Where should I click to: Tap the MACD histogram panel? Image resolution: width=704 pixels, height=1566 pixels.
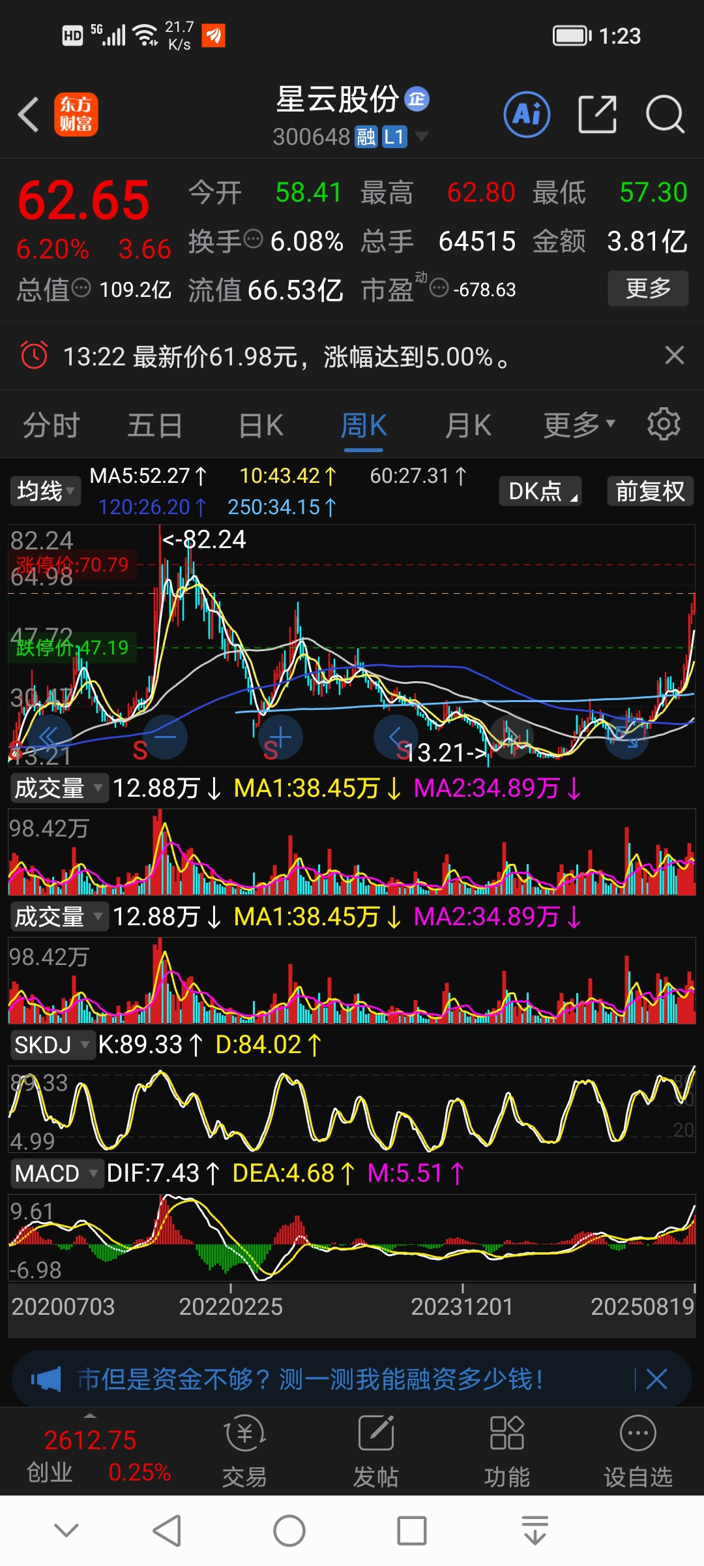click(x=352, y=1237)
